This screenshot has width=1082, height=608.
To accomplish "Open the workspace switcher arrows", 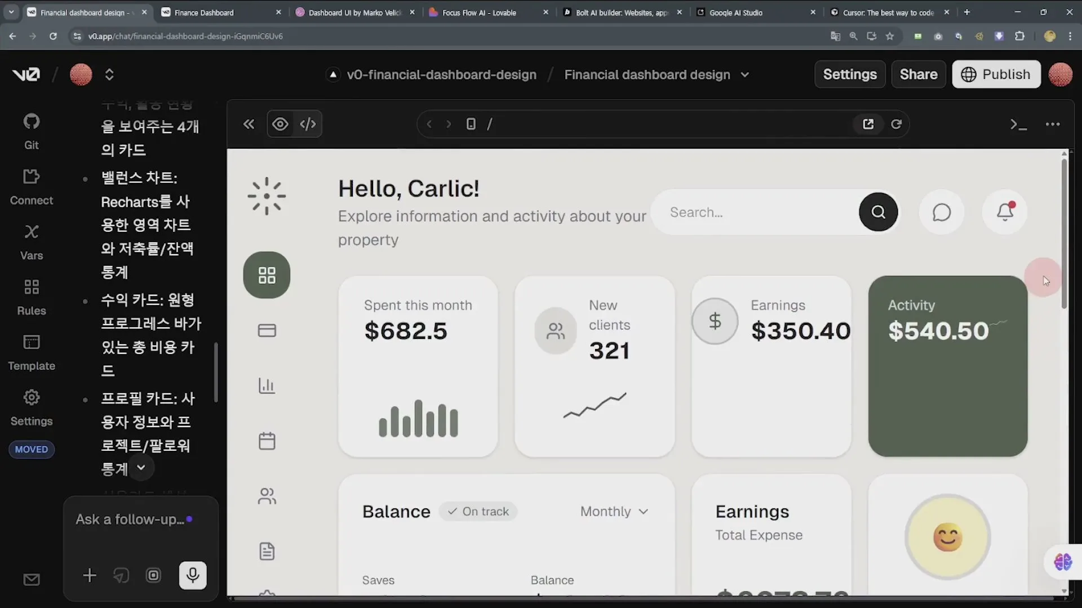I will pos(109,74).
